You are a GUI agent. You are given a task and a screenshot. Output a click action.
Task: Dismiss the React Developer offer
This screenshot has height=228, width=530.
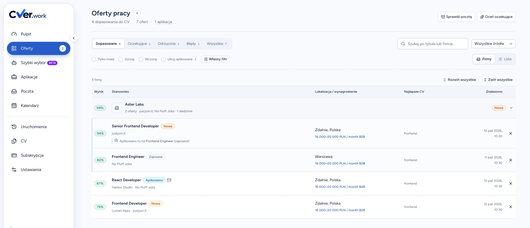[x=511, y=183]
